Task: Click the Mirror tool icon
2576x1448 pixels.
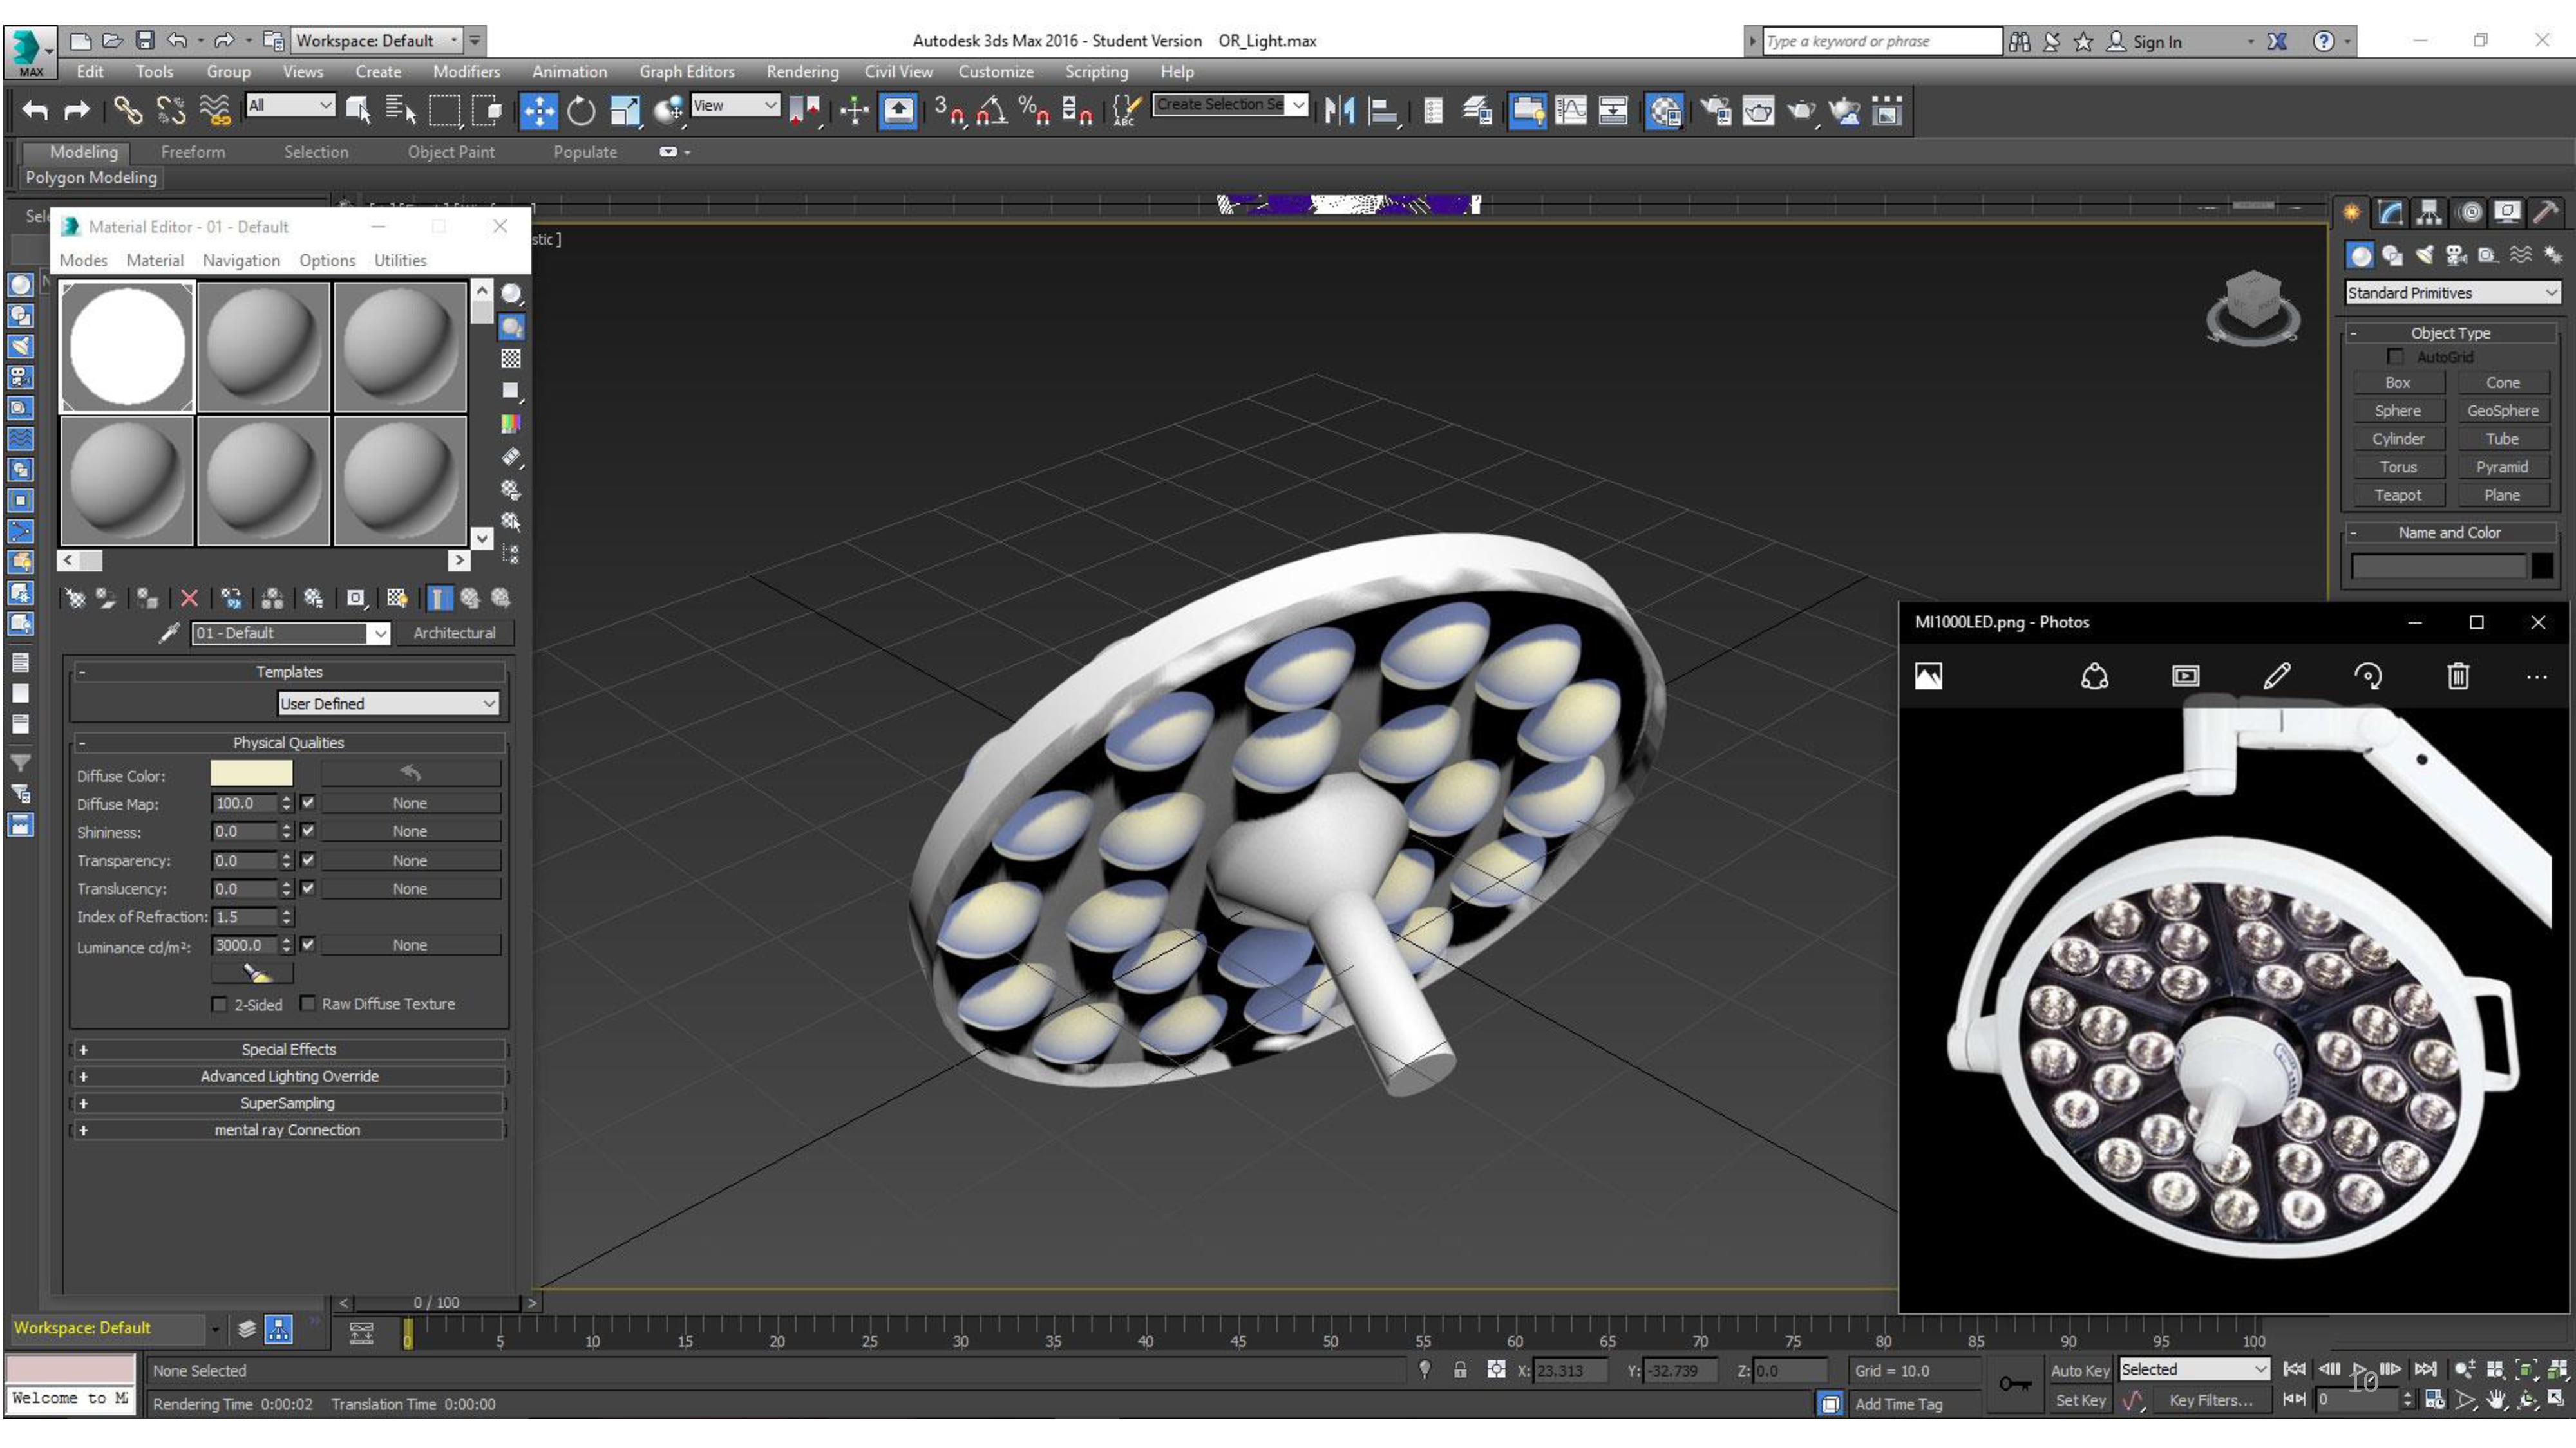Action: coord(1339,111)
